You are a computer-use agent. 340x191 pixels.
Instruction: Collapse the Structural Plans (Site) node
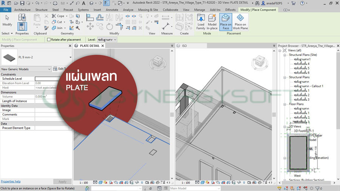(x=285, y=55)
